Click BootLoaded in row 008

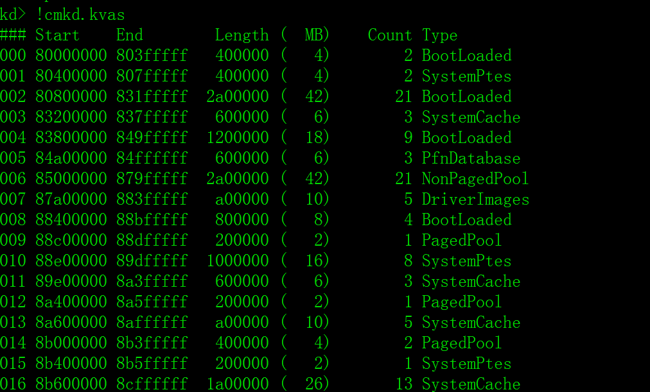click(x=467, y=220)
